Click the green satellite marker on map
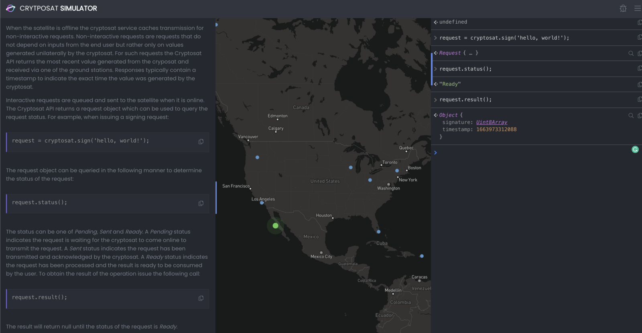 coord(275,226)
